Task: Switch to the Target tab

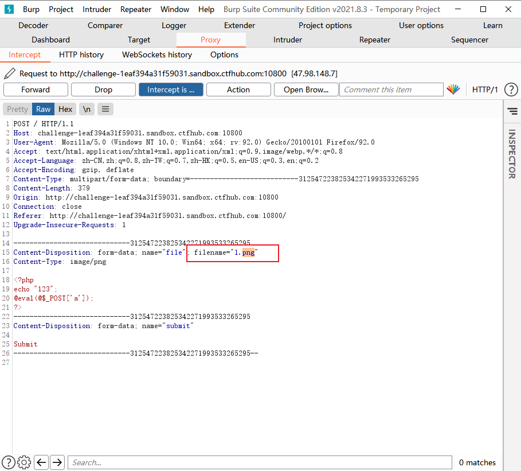Action: click(x=139, y=40)
